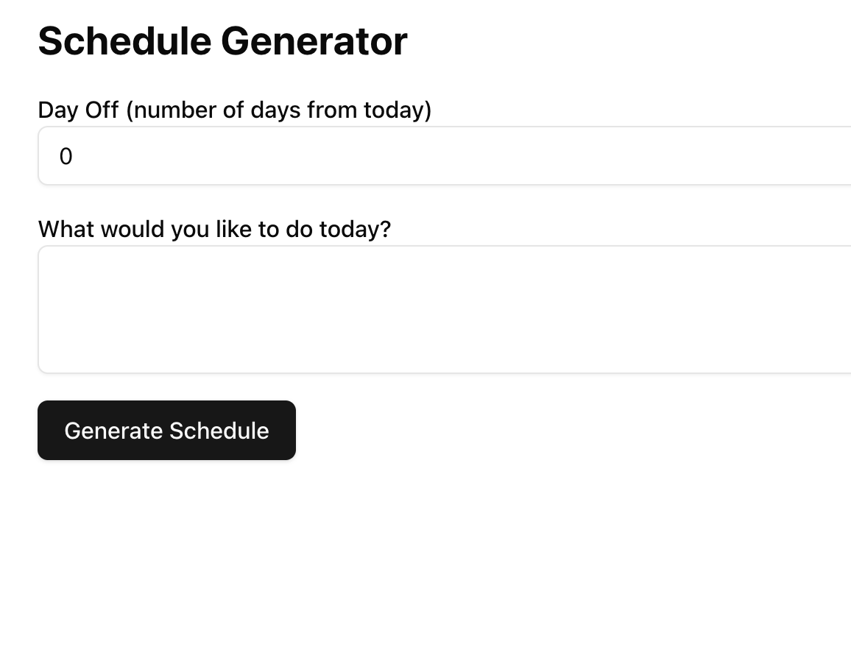Click the center of the large empty textarea
851x664 pixels.
click(445, 309)
